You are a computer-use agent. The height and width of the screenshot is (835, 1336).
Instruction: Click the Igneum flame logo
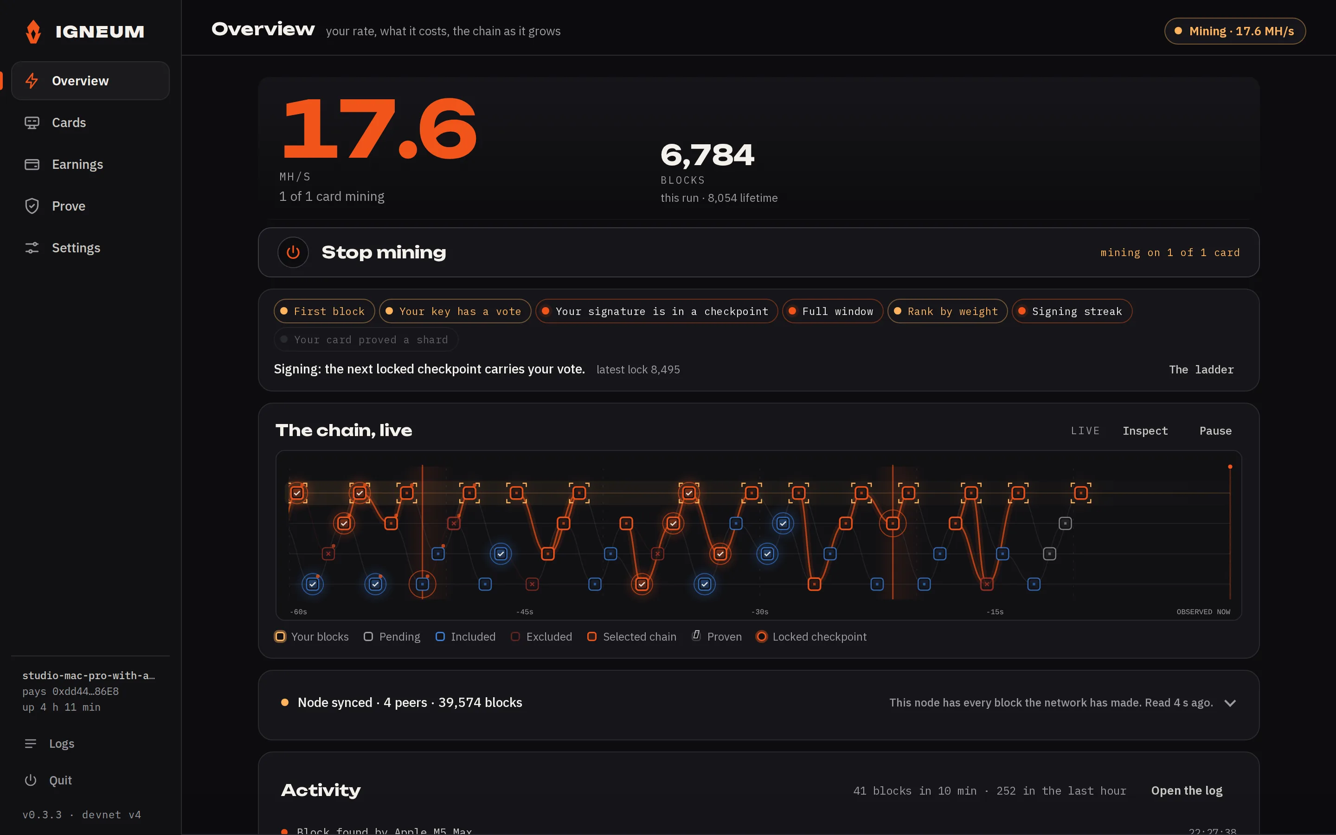click(33, 32)
